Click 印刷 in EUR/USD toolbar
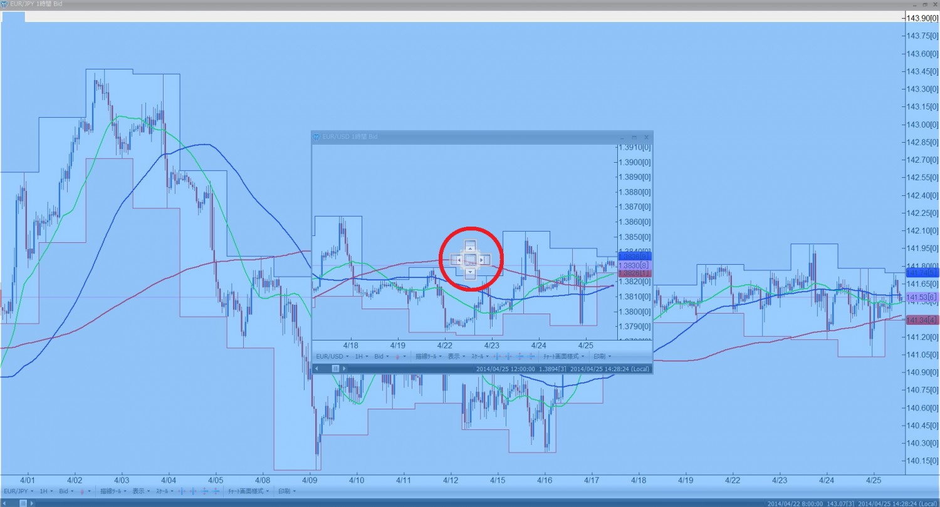Image resolution: width=940 pixels, height=507 pixels. click(602, 356)
